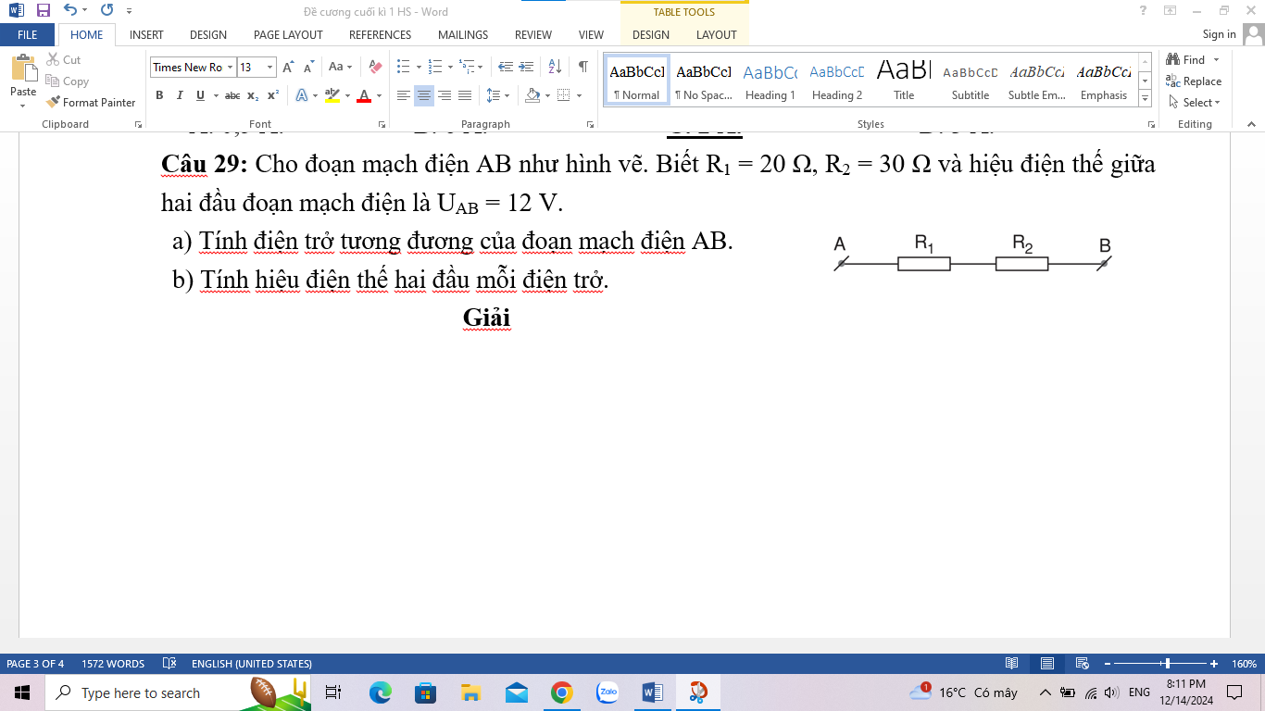Clear all formatting eraser icon
Screen dimensions: 1265x711
click(x=375, y=67)
